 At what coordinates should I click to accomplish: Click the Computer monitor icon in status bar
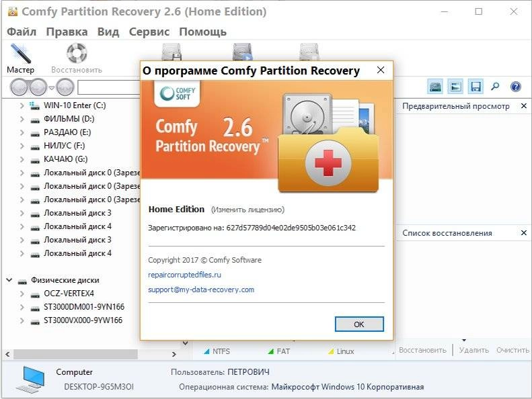point(30,380)
